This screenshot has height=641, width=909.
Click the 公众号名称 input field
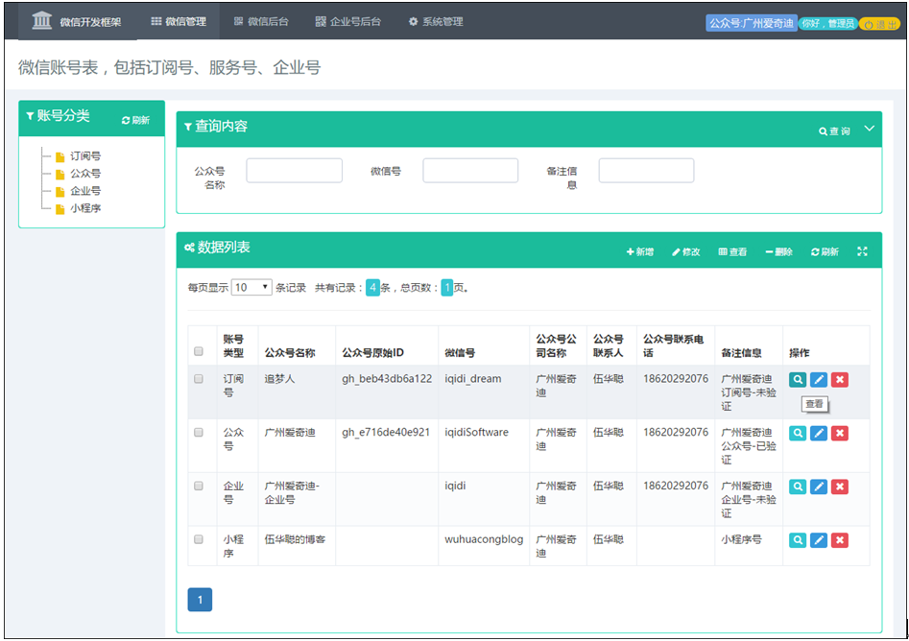pos(294,171)
